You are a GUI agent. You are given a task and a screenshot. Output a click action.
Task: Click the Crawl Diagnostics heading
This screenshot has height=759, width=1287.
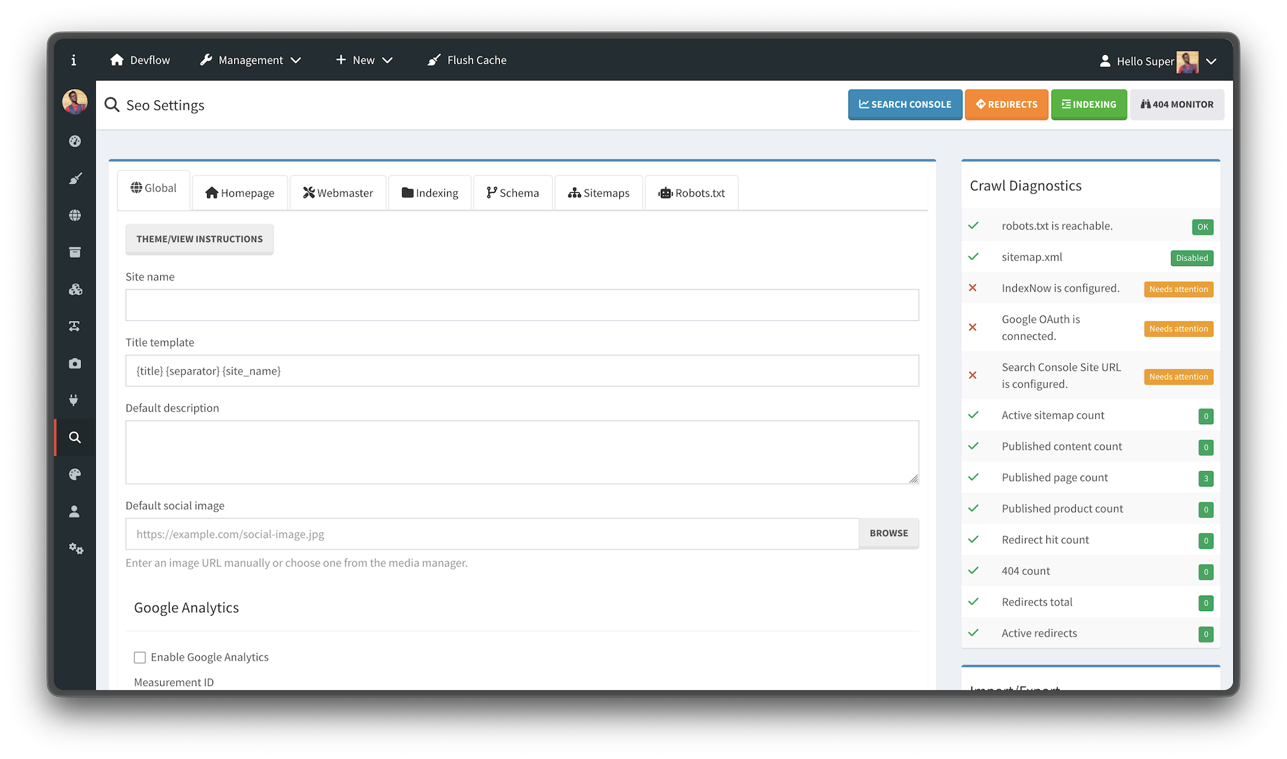(x=1026, y=186)
